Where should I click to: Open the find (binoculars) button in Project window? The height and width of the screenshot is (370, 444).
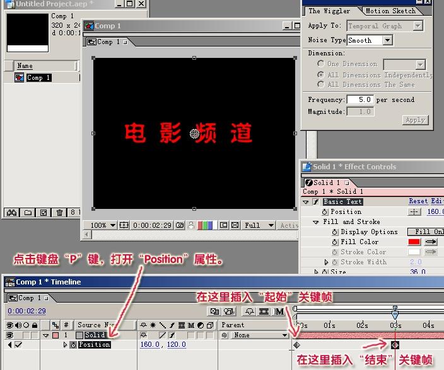11,213
